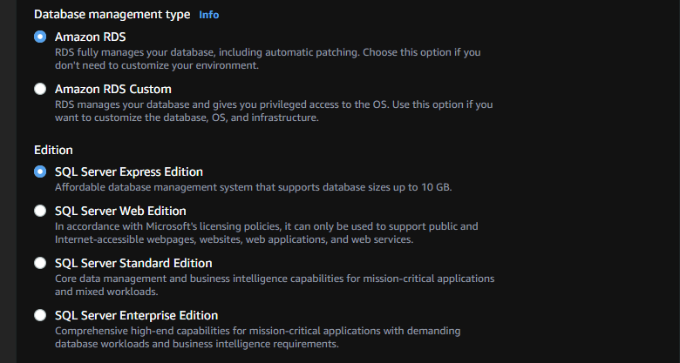Open the Info link beside Database management type

pyautogui.click(x=209, y=15)
